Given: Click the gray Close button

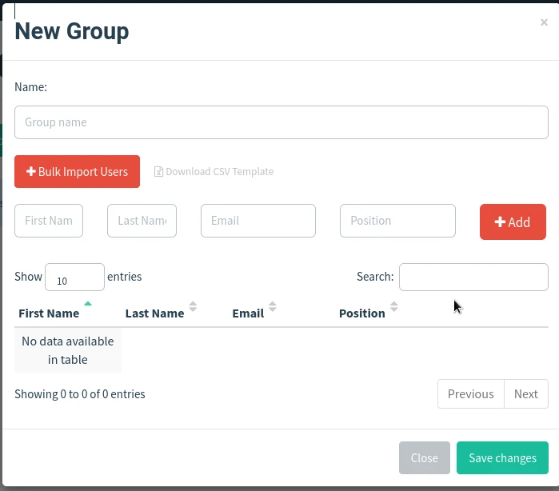Looking at the screenshot, I should pyautogui.click(x=424, y=458).
